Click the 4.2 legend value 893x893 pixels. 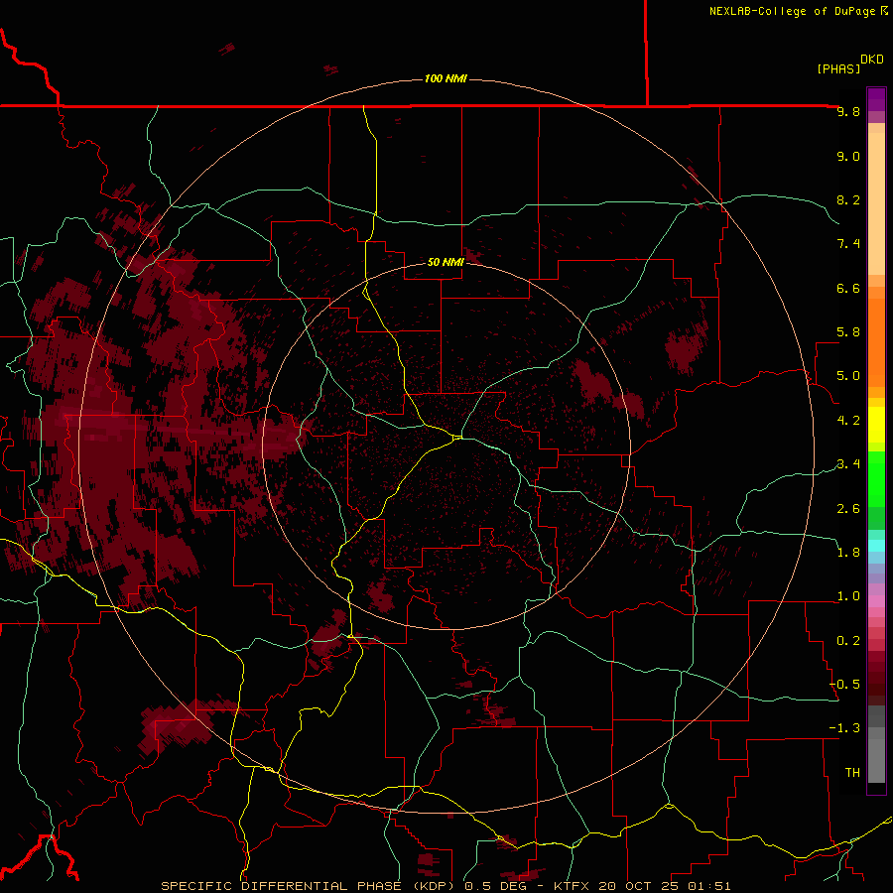coord(848,421)
